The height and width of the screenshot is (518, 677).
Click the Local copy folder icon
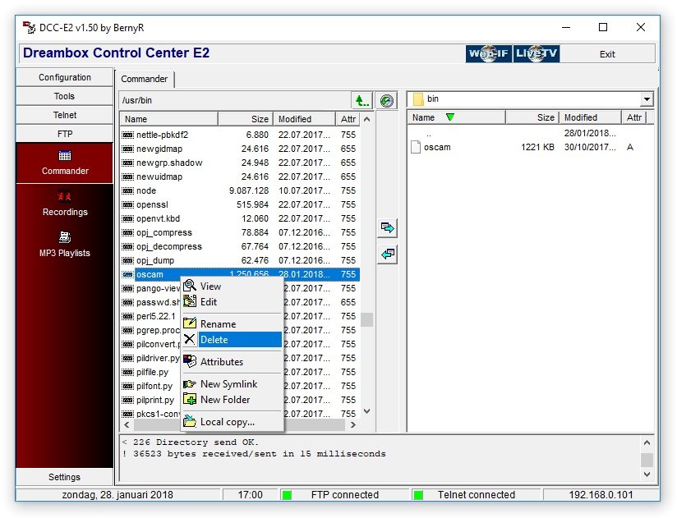(x=190, y=421)
